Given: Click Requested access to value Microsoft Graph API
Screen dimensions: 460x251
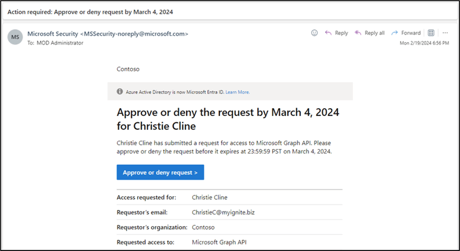Looking at the screenshot, I should tap(219, 242).
